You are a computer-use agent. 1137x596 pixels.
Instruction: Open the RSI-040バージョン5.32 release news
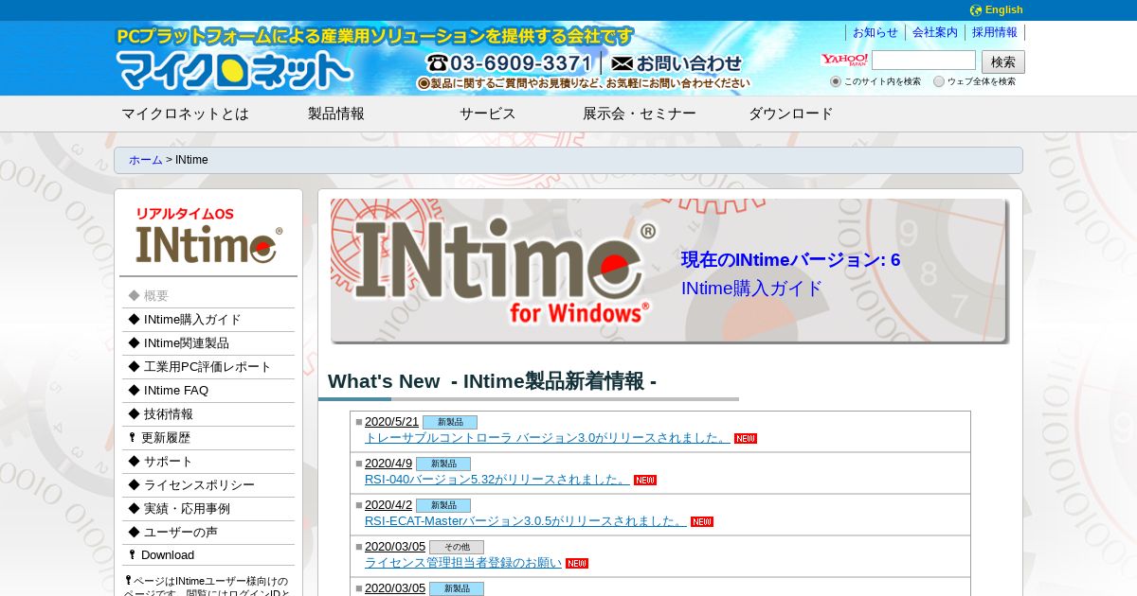497,480
